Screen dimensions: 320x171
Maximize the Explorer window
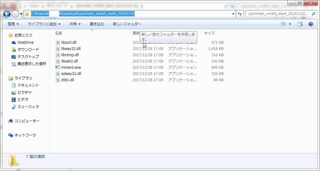(300, 3)
